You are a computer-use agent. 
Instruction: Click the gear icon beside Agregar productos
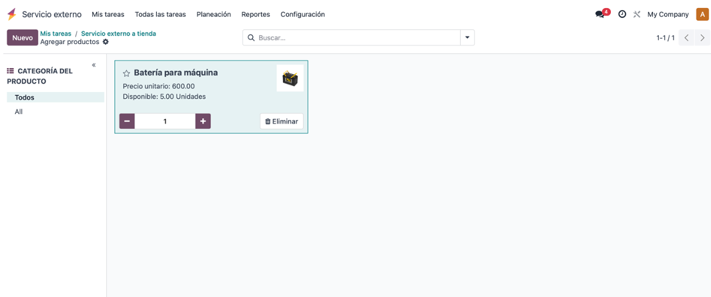(105, 42)
